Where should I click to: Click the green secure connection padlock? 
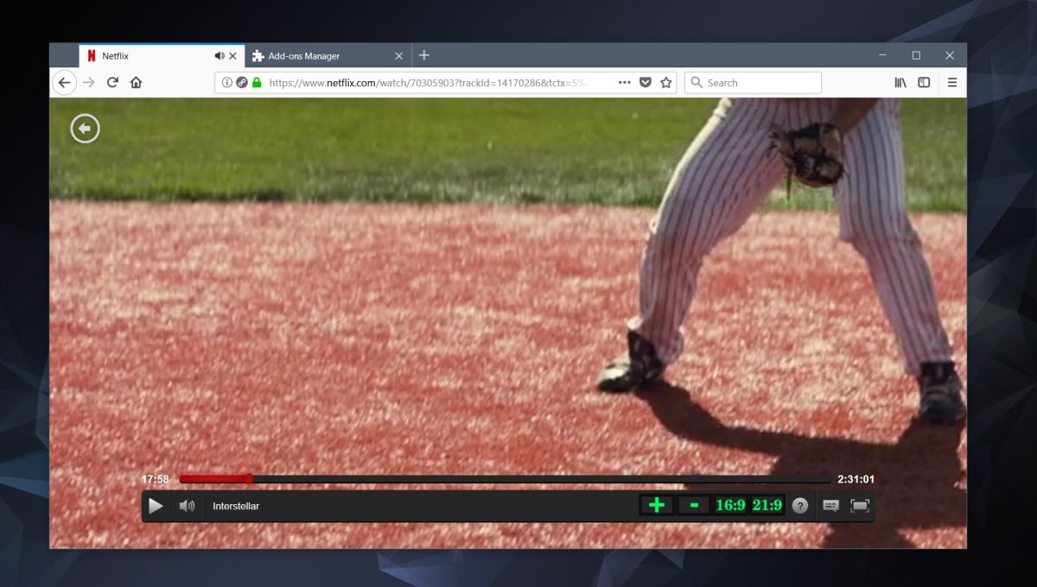257,83
